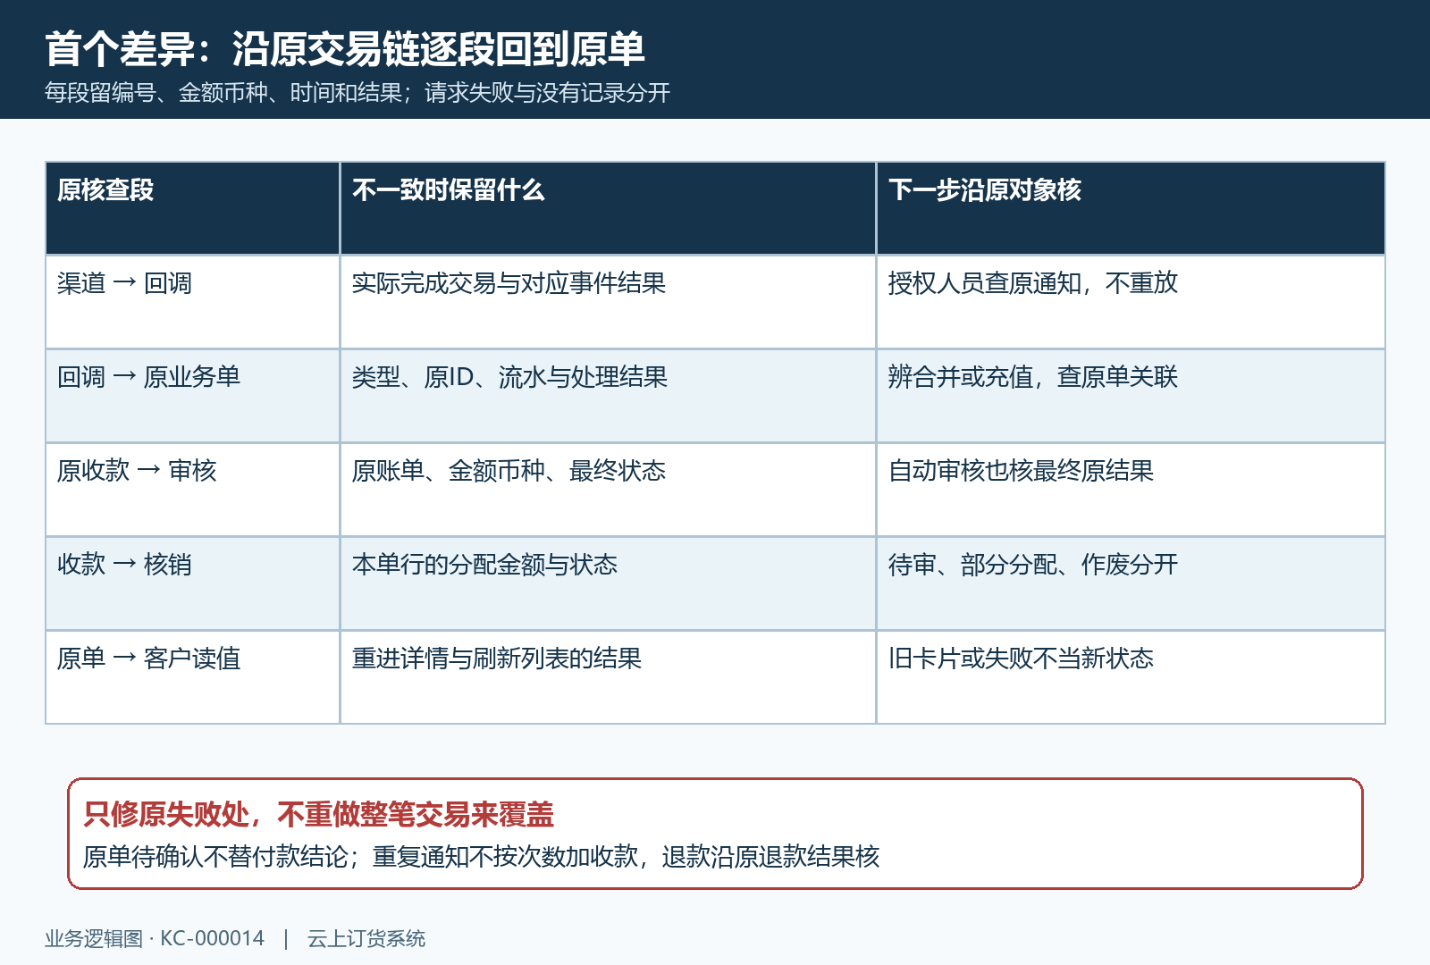Select the row cell 回调 → 原业务单
1430x965 pixels.
192,396
